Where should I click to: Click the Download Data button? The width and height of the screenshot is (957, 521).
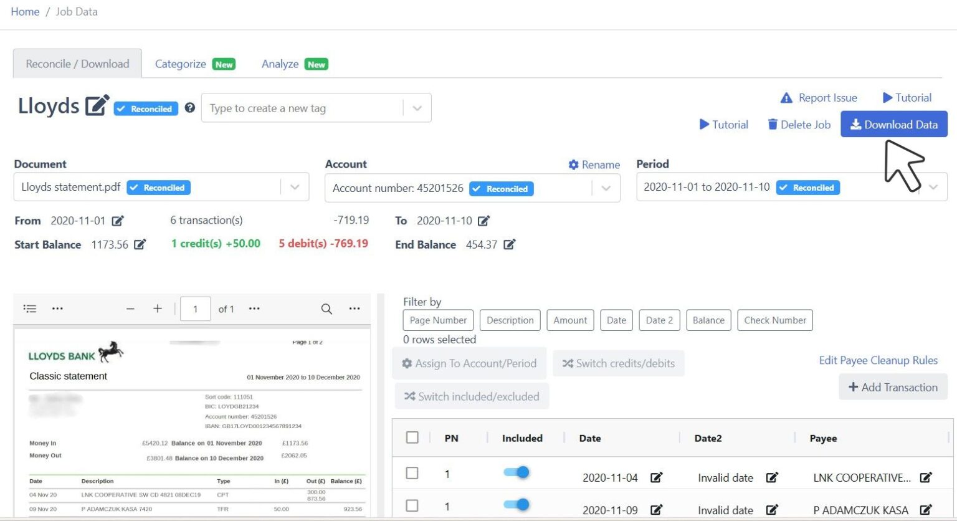(894, 124)
